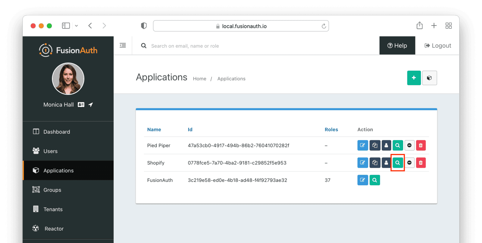Go to Home breadcrumb link
Viewport: 482px width, 243px height.
(200, 78)
